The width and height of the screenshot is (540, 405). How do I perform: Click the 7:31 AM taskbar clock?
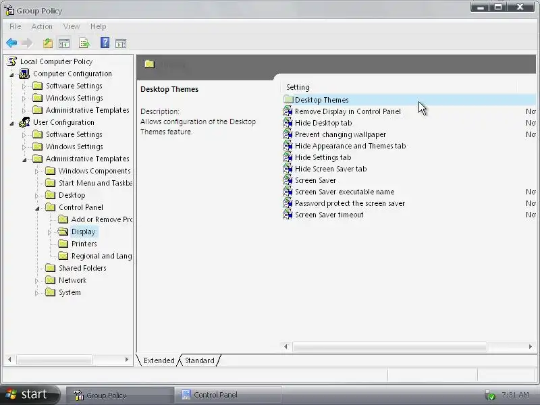pyautogui.click(x=515, y=395)
